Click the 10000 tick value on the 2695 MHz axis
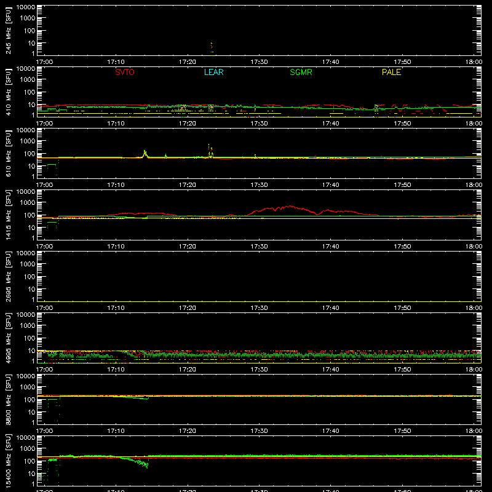 [x=26, y=253]
